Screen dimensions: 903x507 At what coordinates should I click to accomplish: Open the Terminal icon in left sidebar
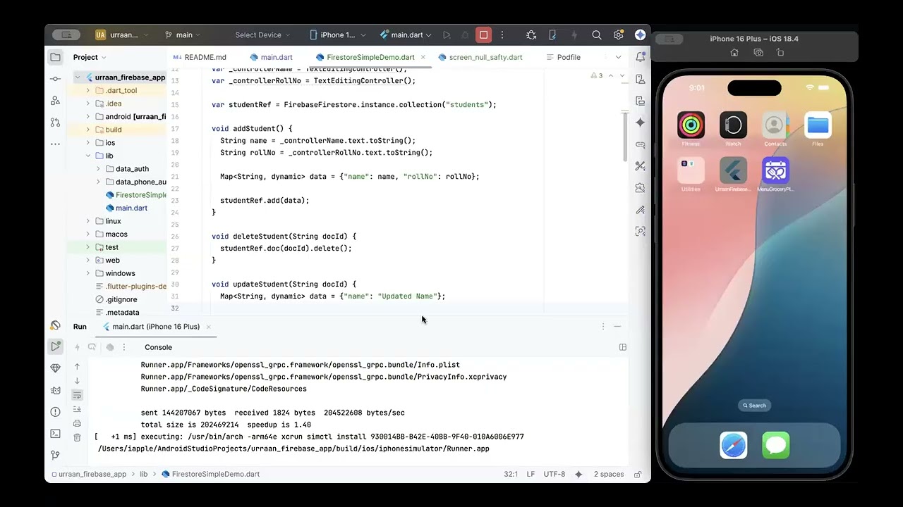(55, 434)
